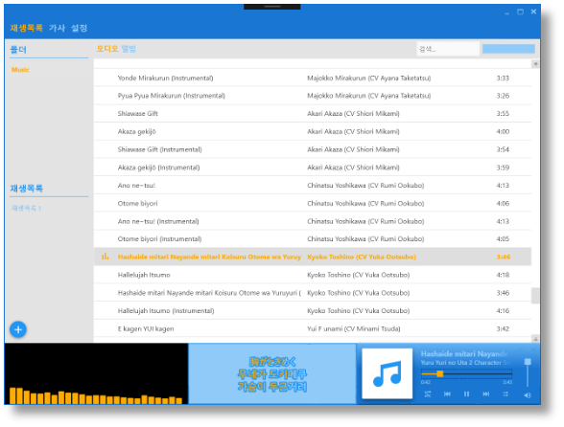Open playlist 재생목록 1
The width and height of the screenshot is (564, 427).
pyautogui.click(x=26, y=208)
